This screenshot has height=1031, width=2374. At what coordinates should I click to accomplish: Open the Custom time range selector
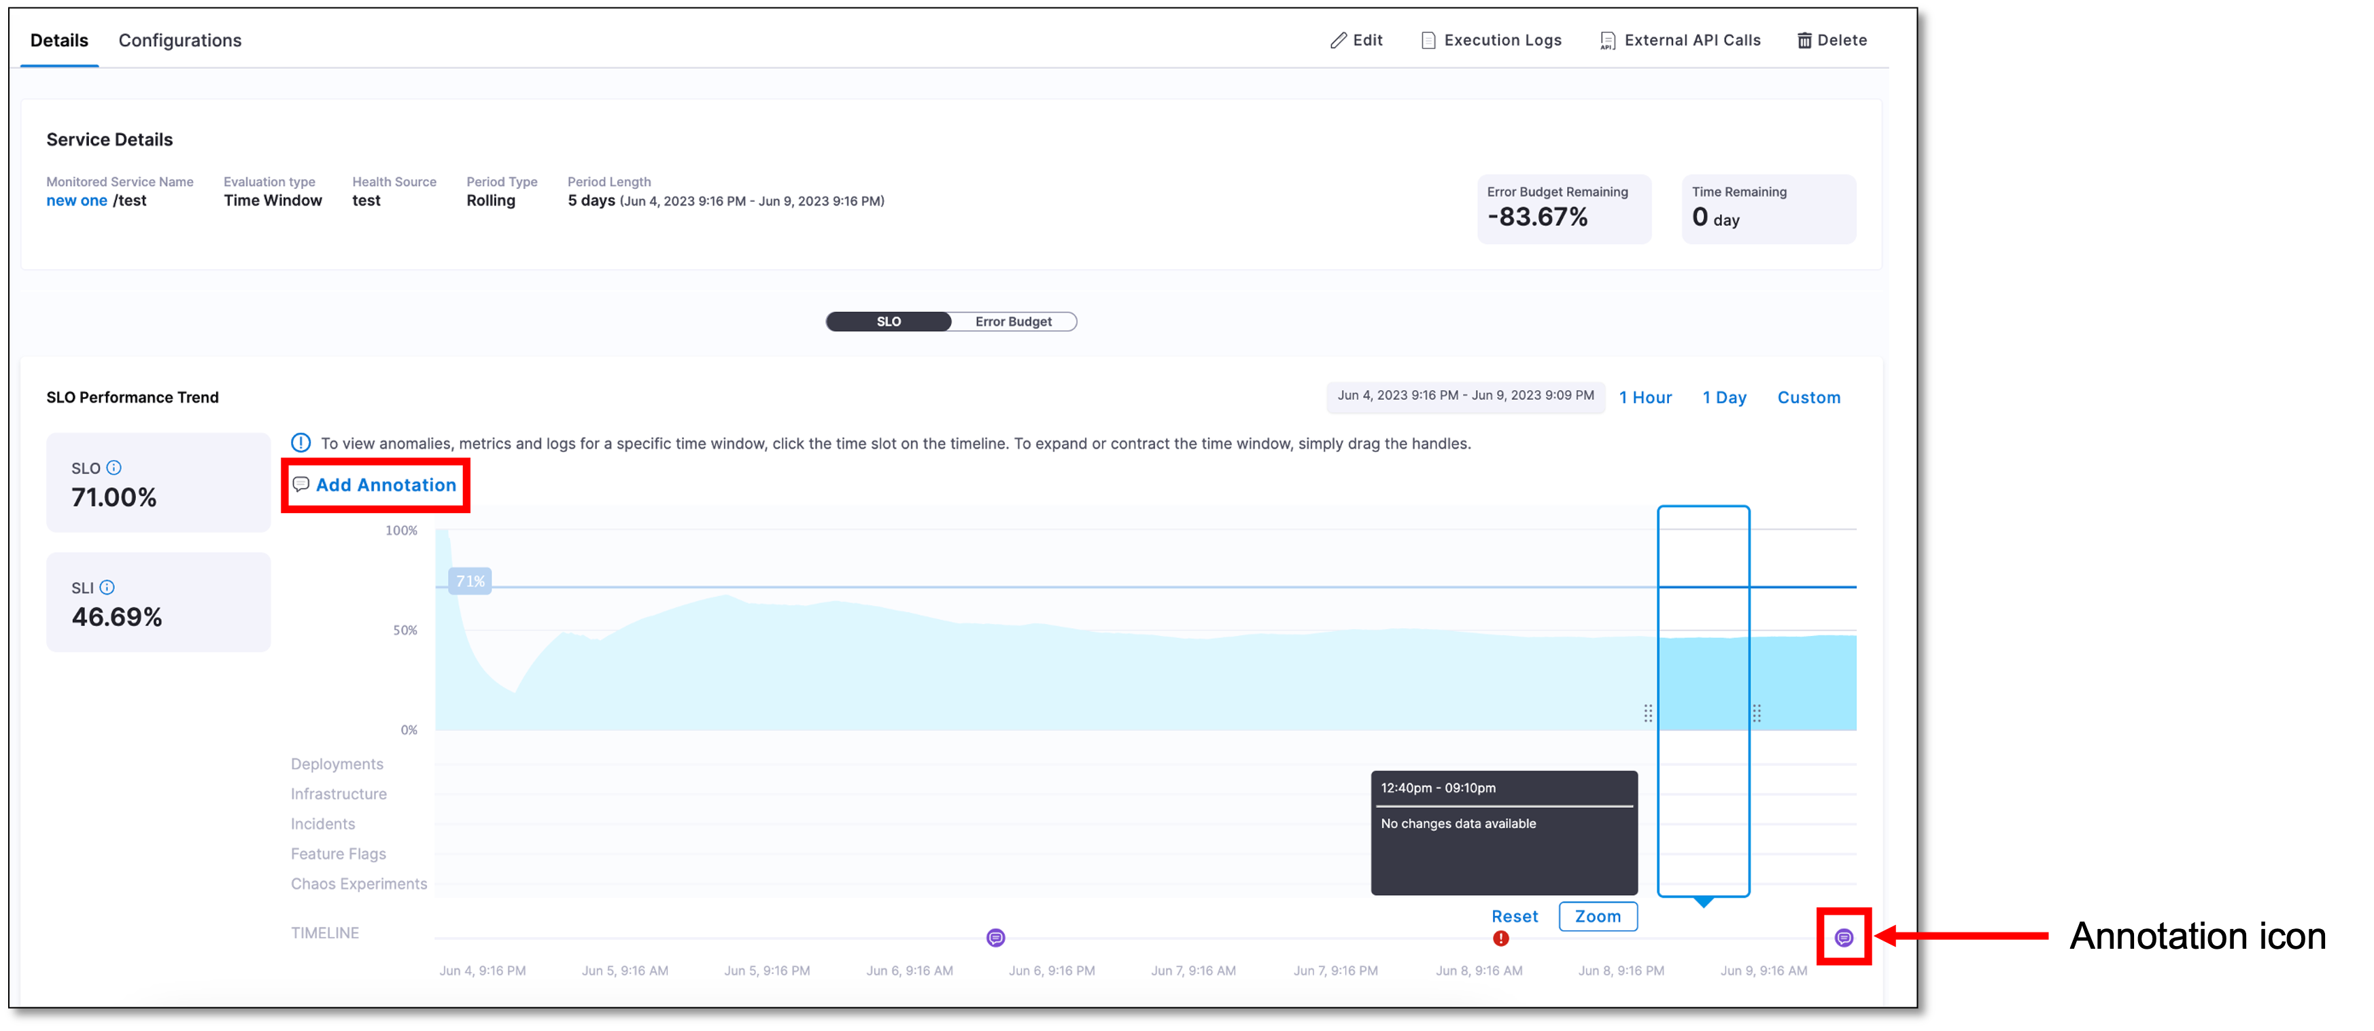1808,397
